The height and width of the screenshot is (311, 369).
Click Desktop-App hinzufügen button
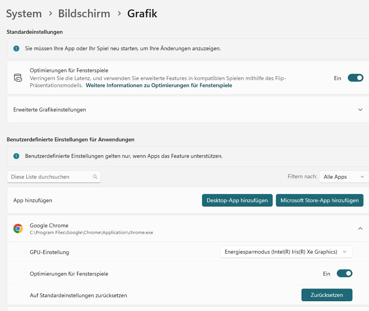[237, 200]
